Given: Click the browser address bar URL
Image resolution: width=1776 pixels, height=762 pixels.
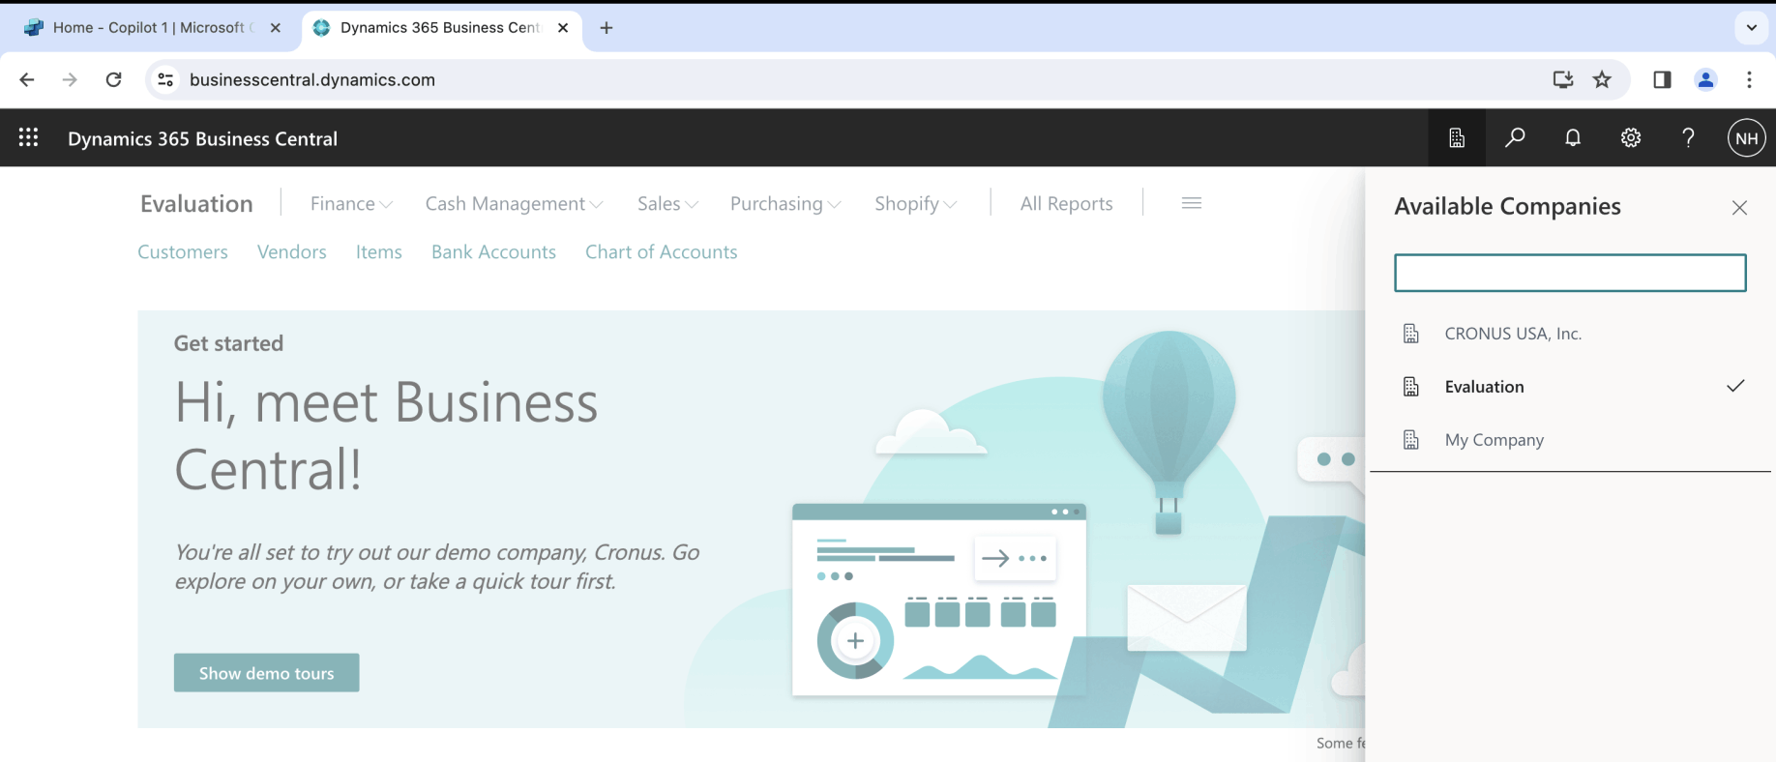Looking at the screenshot, I should click(312, 79).
